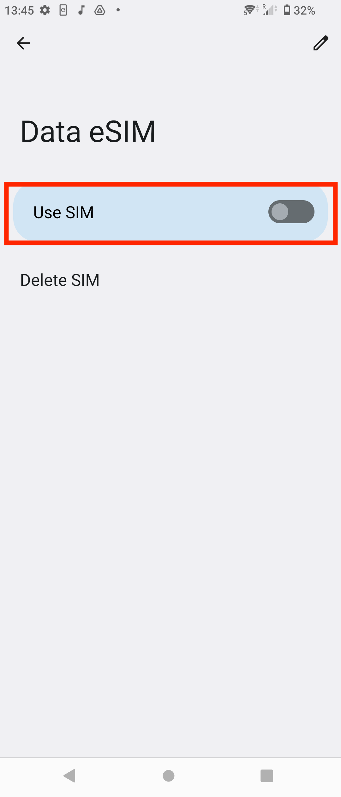
Task: Tap the Android back navigation triangle
Action: pos(70,776)
